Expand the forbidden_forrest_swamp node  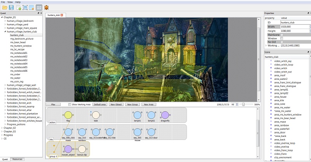(x=5, y=107)
